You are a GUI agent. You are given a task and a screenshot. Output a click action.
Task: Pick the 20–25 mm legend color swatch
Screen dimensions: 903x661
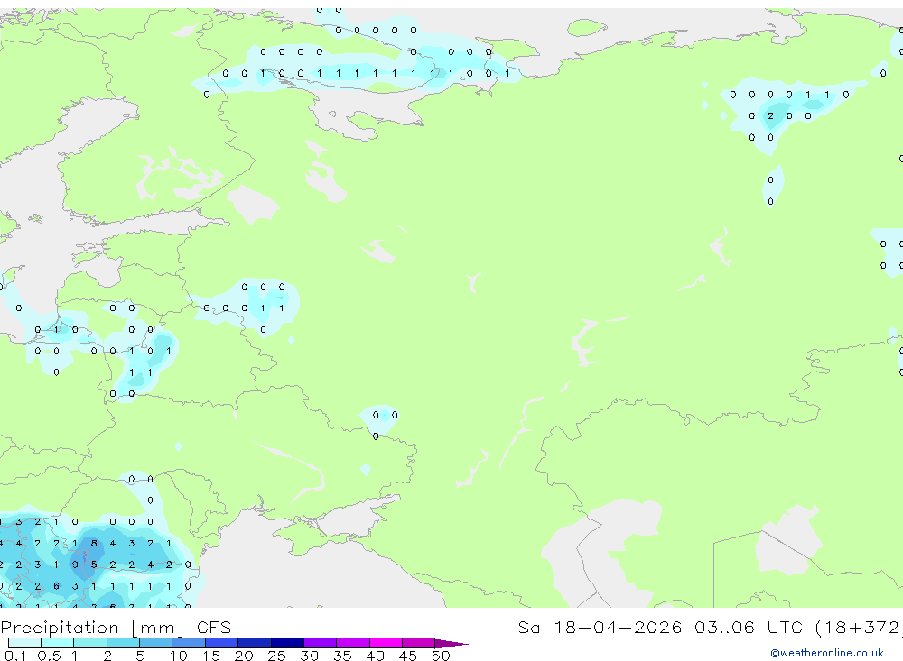point(255,643)
